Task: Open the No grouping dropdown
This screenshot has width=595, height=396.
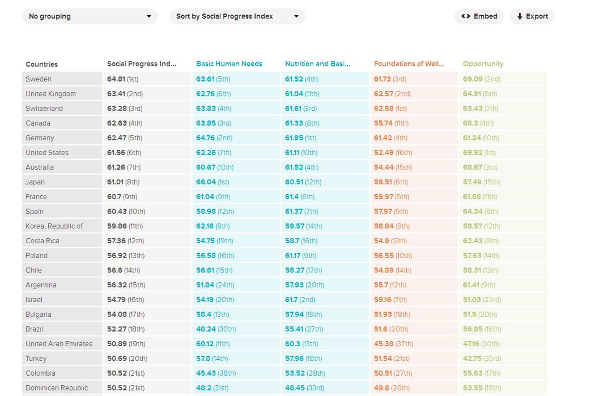Action: point(90,16)
